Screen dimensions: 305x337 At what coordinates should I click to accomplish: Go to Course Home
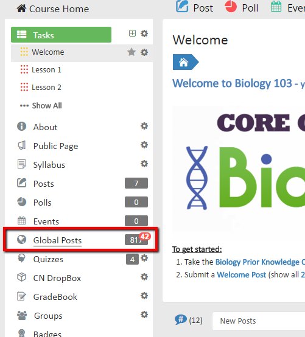[x=53, y=9]
